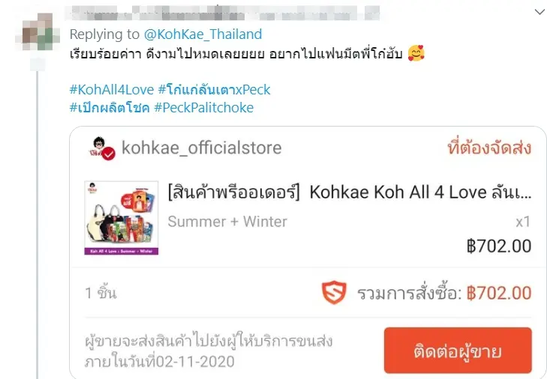This screenshot has height=379, width=547.
Task: Click the kohkae store logo icon
Action: [x=98, y=146]
